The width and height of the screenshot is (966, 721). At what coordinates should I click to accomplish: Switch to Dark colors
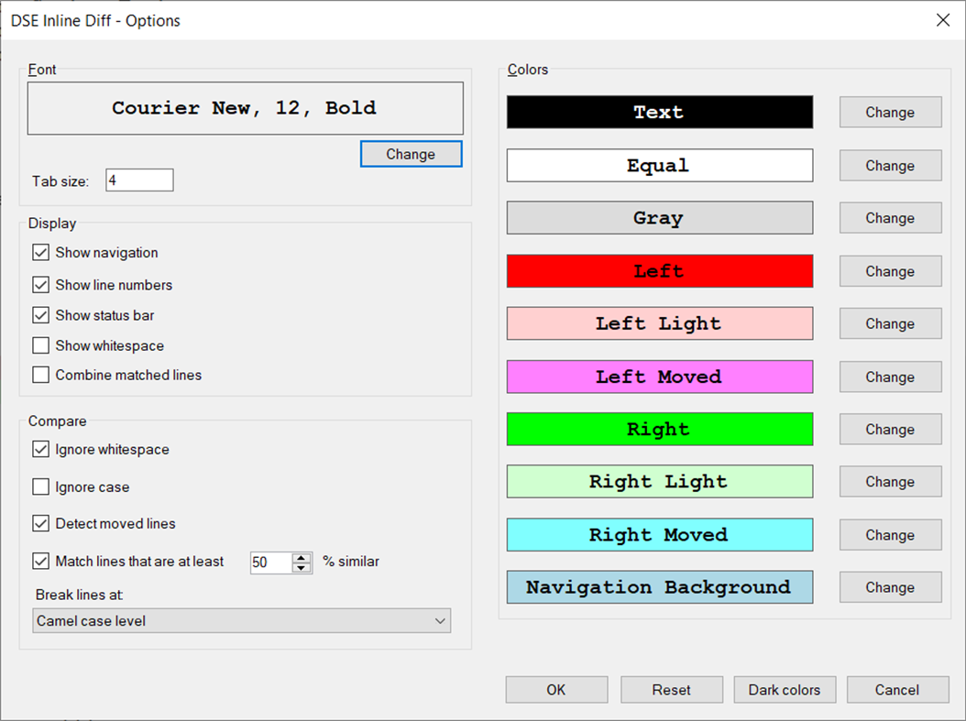[x=785, y=689]
